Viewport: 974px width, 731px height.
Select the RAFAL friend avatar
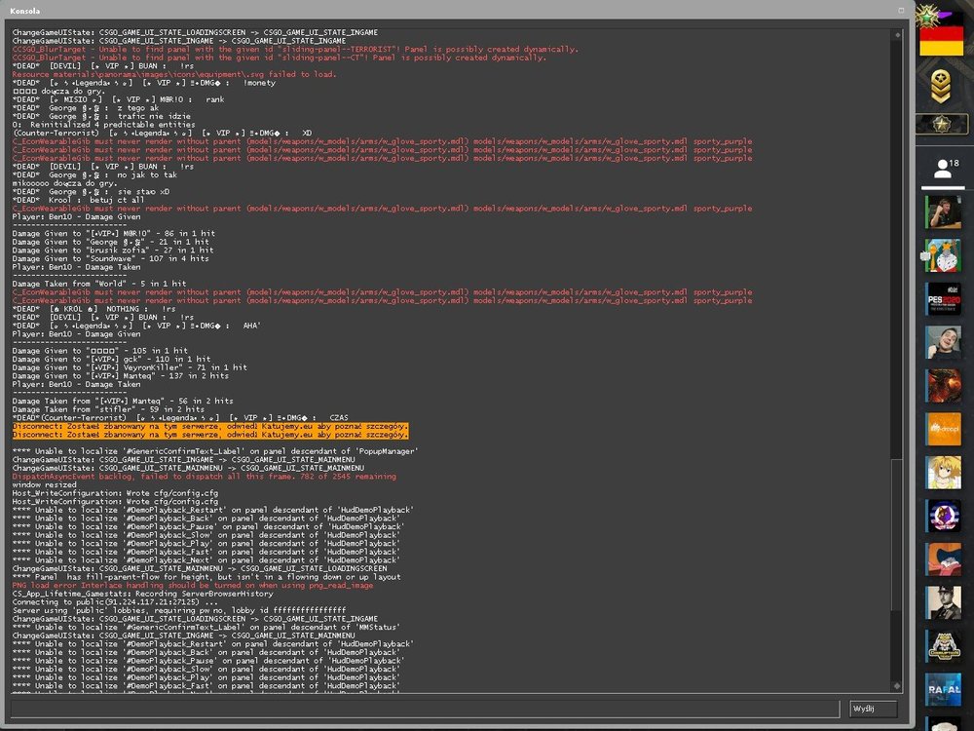coord(944,689)
